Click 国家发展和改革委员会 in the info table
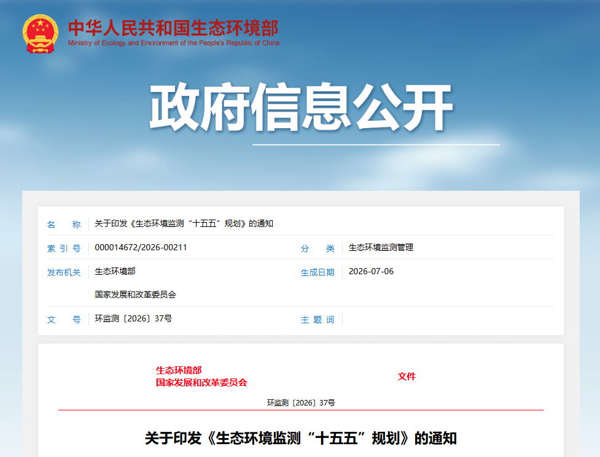The image size is (600, 457). click(136, 294)
